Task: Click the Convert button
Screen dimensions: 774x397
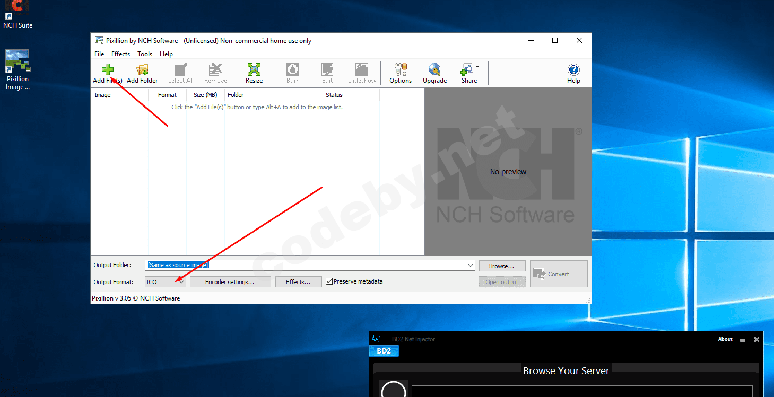Action: [x=559, y=274]
